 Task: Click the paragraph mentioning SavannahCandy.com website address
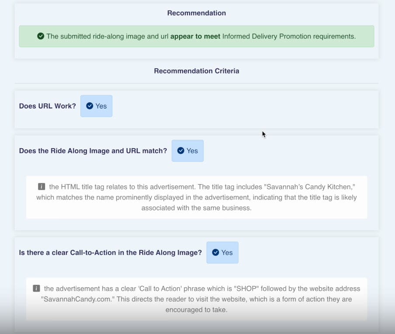click(197, 299)
